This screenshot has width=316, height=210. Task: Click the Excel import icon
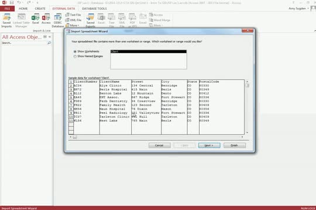point(36,19)
